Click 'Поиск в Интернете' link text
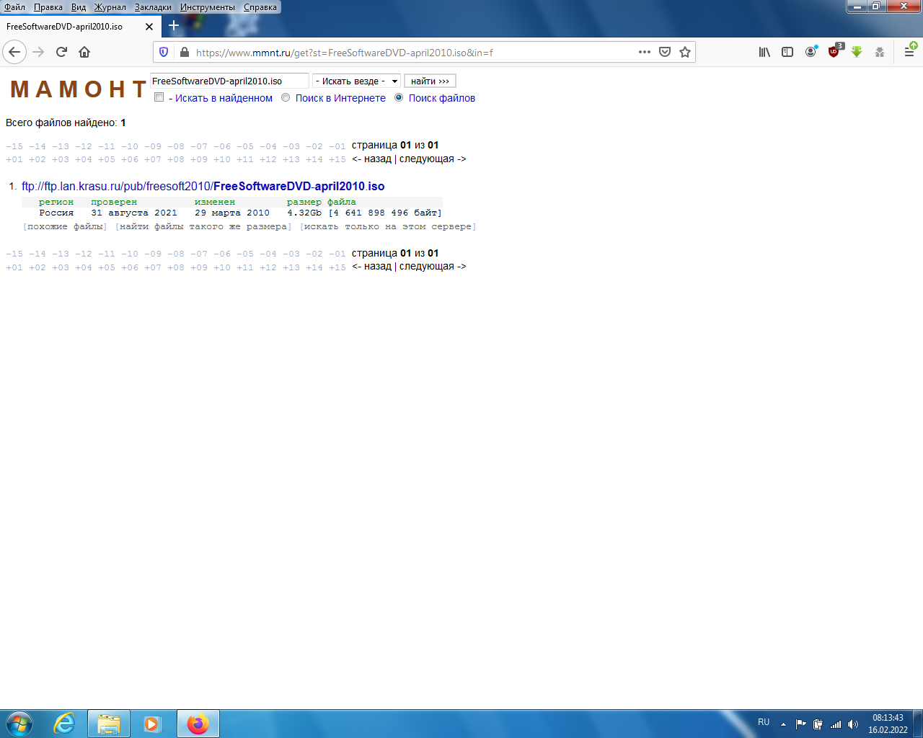Screen dimensions: 923x738 pos(340,98)
